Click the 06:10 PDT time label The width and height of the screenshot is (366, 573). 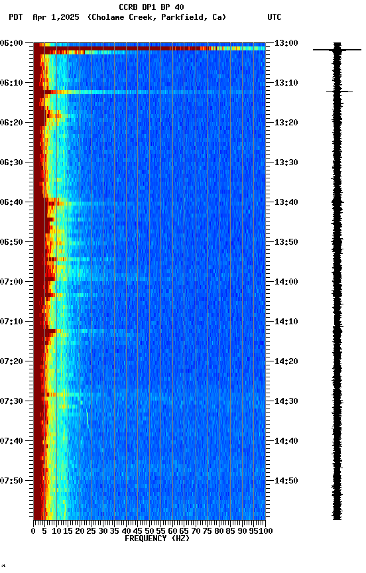11,83
